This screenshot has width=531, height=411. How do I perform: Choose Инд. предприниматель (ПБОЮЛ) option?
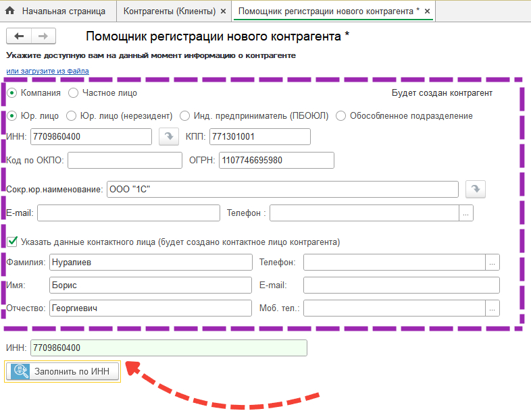(184, 115)
